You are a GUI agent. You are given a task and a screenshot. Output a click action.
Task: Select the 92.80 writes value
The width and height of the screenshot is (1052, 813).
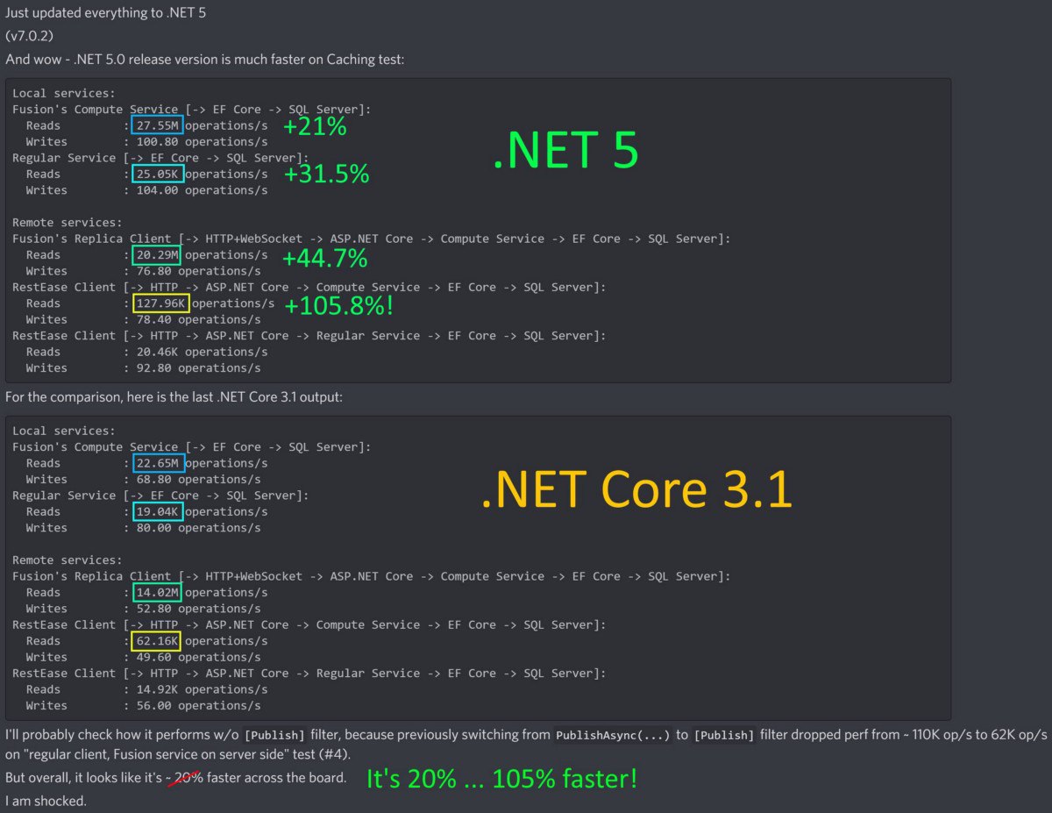tap(152, 367)
